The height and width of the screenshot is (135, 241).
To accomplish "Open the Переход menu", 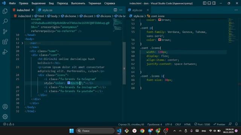I will (63, 3).
